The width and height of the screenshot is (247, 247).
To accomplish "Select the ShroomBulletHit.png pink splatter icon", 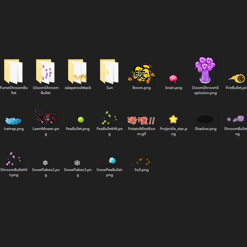I will tap(13, 159).
